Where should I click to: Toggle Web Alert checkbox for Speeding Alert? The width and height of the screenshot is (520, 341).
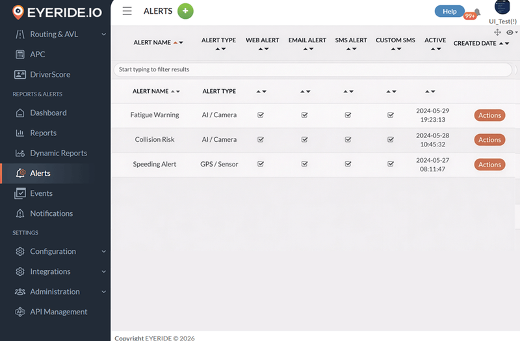(261, 164)
